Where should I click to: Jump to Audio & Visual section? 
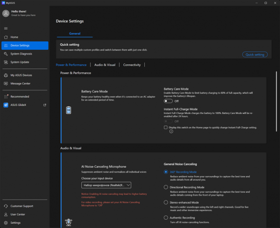[x=105, y=65]
